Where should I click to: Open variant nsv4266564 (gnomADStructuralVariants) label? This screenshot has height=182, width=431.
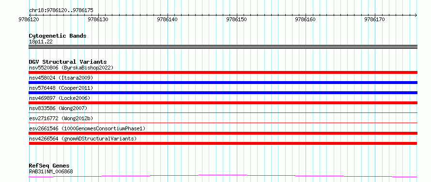coord(83,139)
